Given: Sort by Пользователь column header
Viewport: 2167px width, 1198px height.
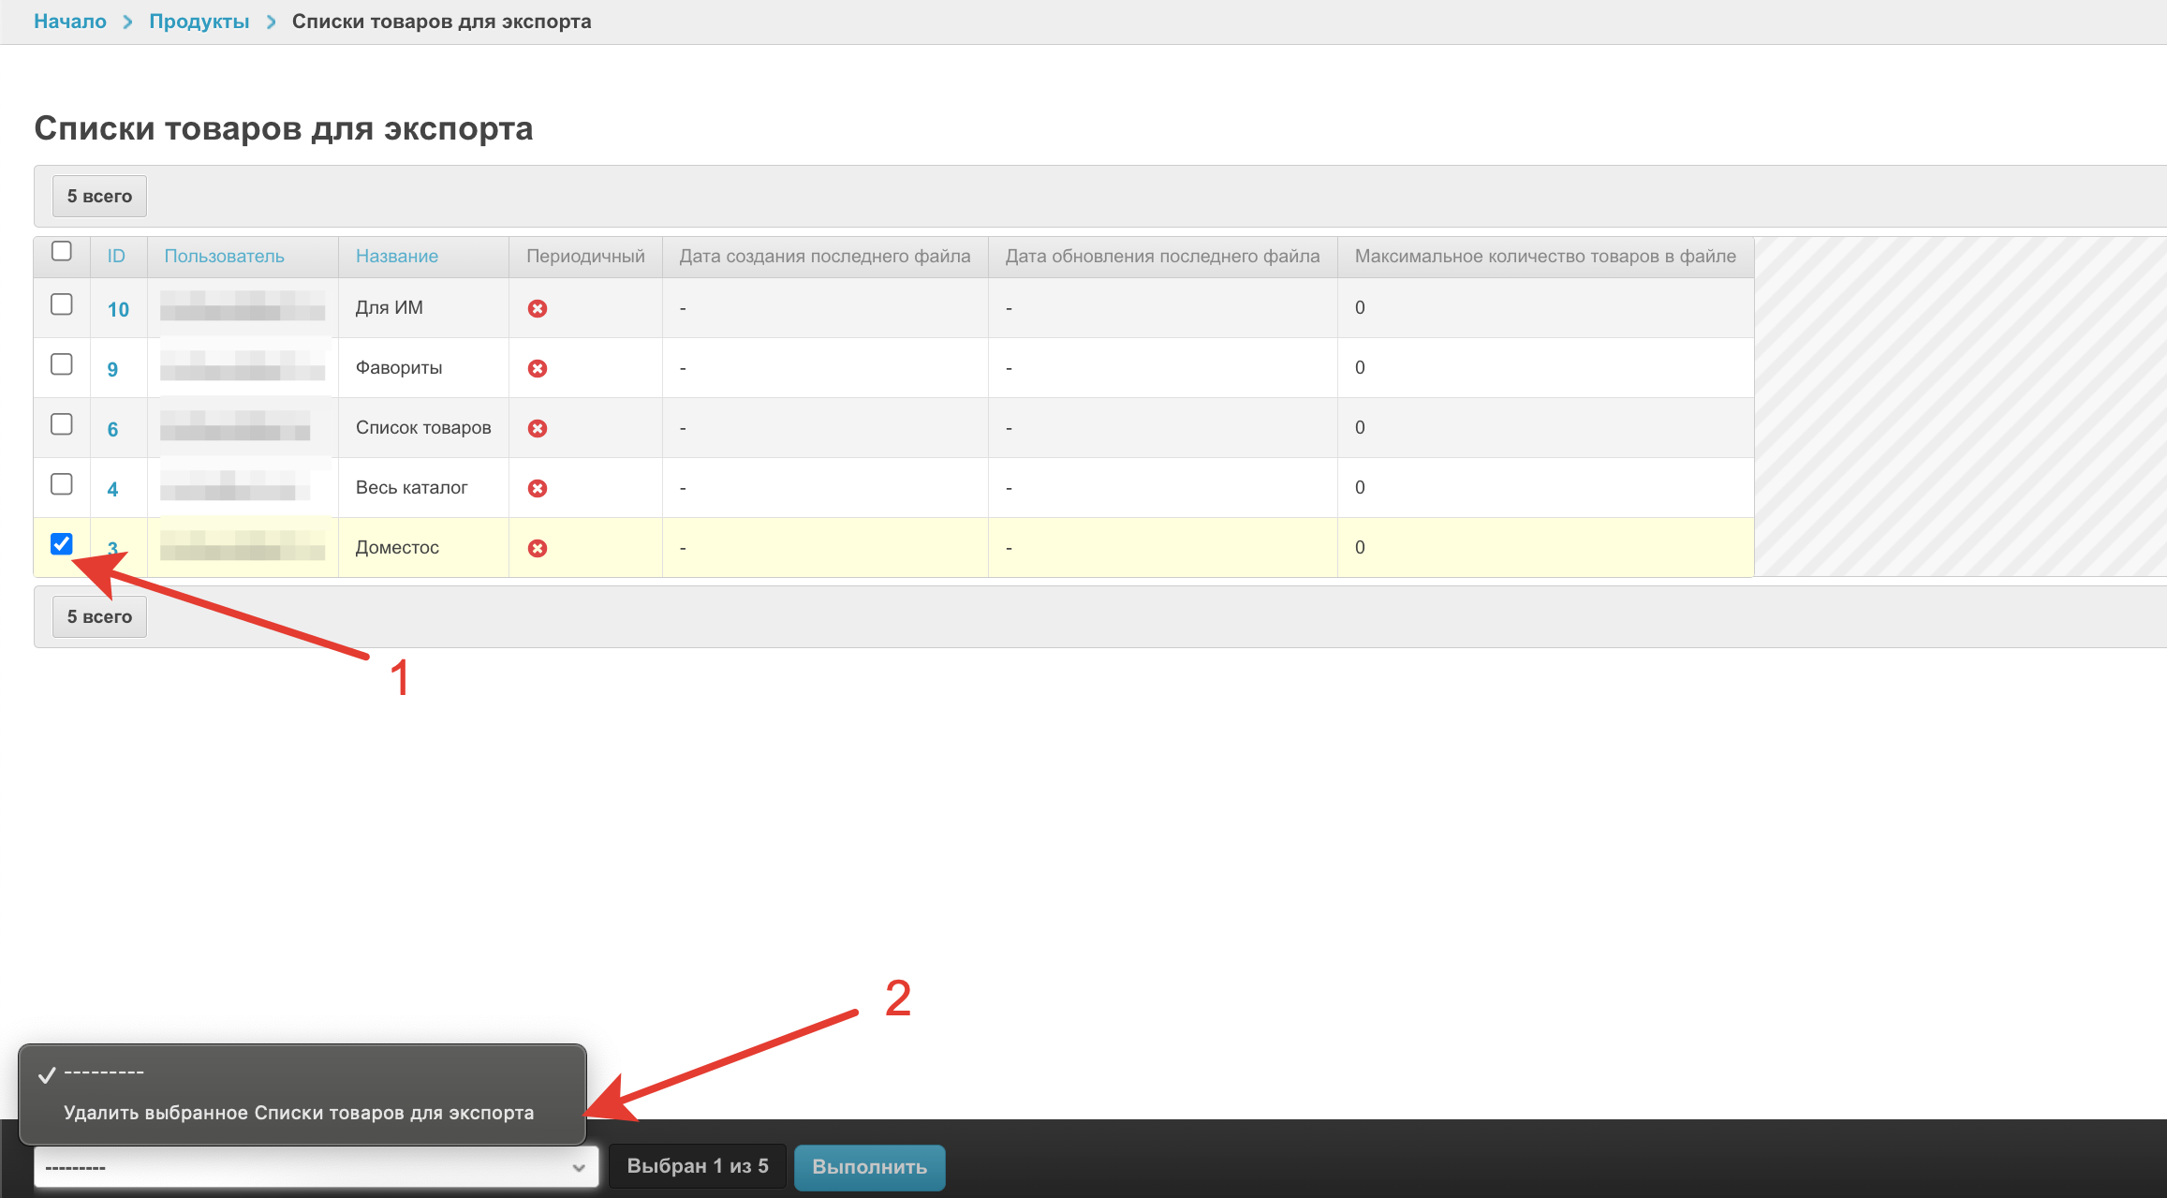Looking at the screenshot, I should pyautogui.click(x=224, y=256).
